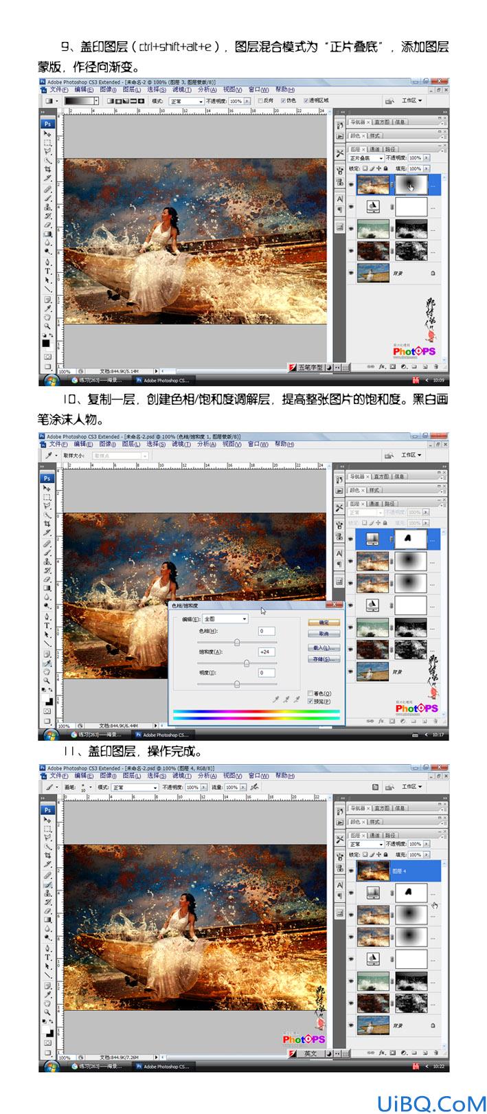Click the first eyedropper icon in Hue/Saturation dialog
487x1114 pixels.
(x=275, y=699)
